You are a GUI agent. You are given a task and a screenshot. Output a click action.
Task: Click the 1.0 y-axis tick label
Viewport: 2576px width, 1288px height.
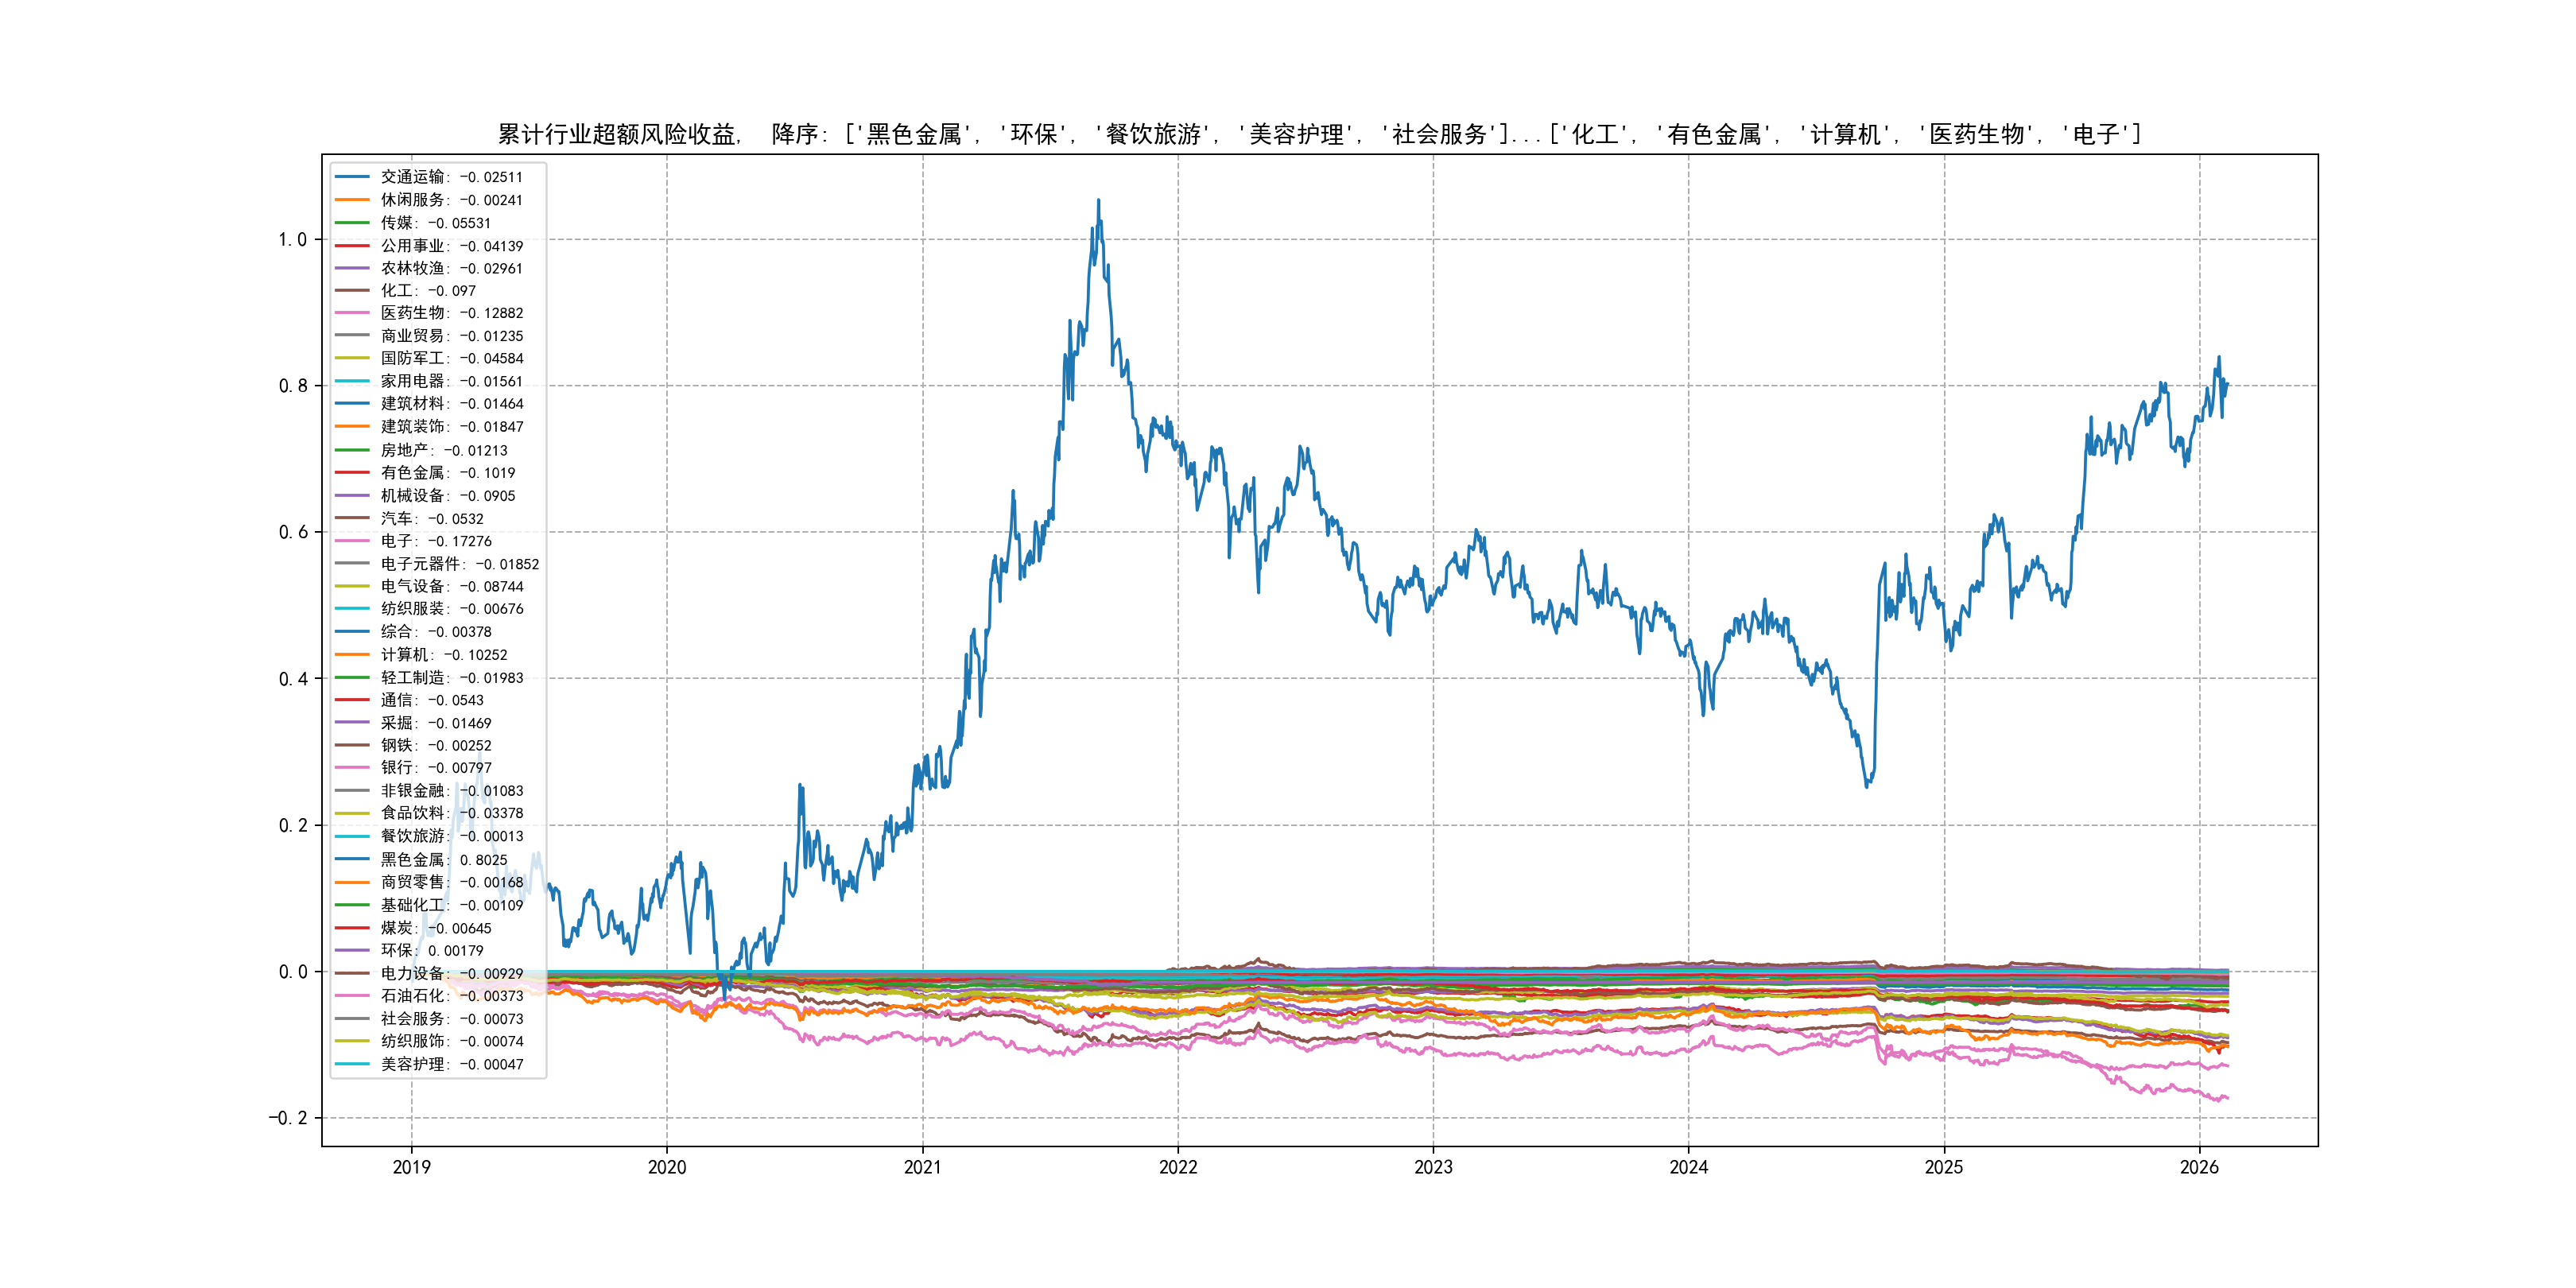(x=292, y=239)
